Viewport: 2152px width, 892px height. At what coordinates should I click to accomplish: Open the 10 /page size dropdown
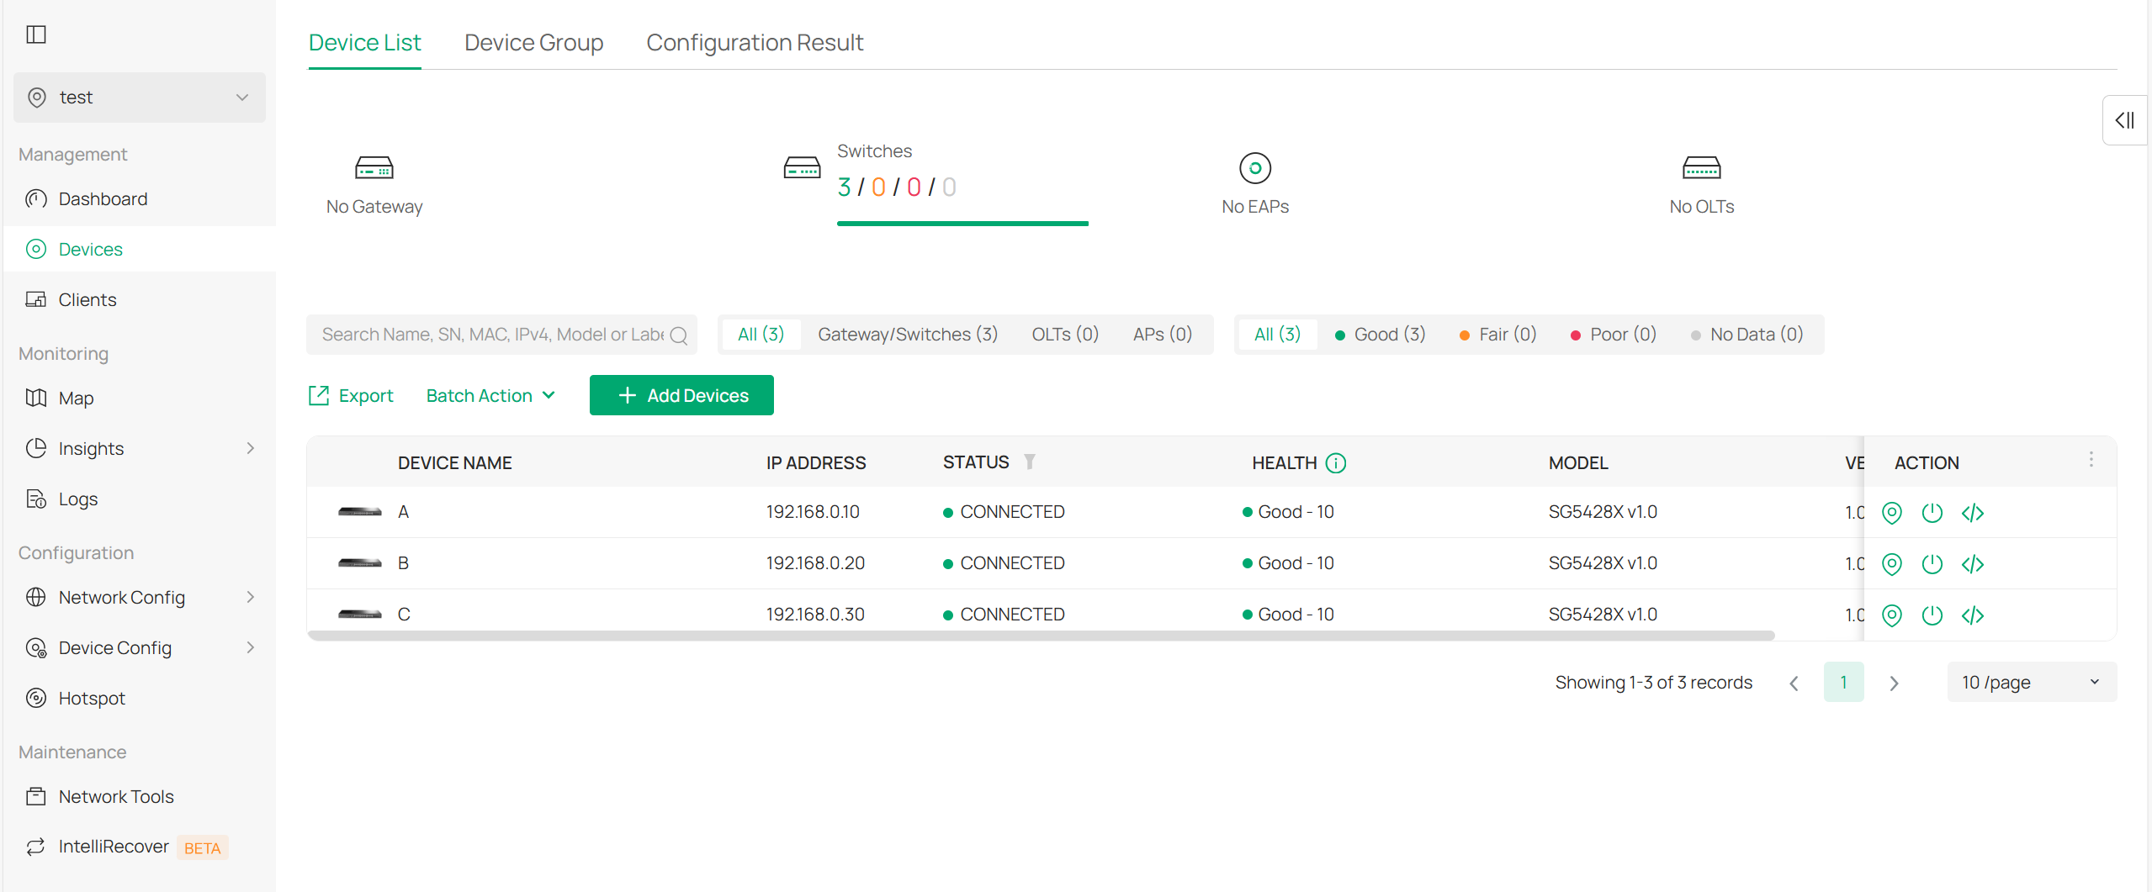pos(2031,683)
